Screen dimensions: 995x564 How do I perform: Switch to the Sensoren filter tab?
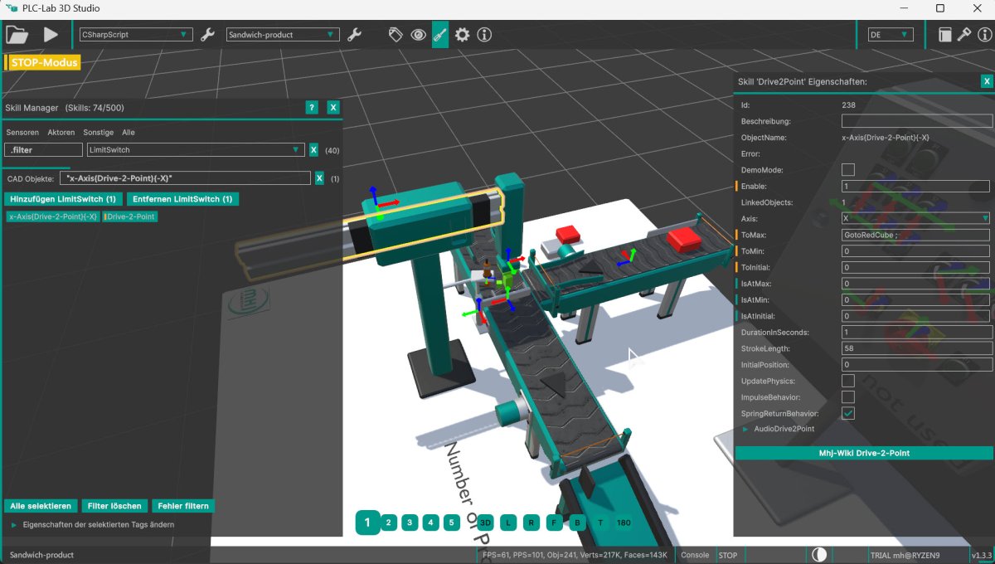(x=22, y=133)
